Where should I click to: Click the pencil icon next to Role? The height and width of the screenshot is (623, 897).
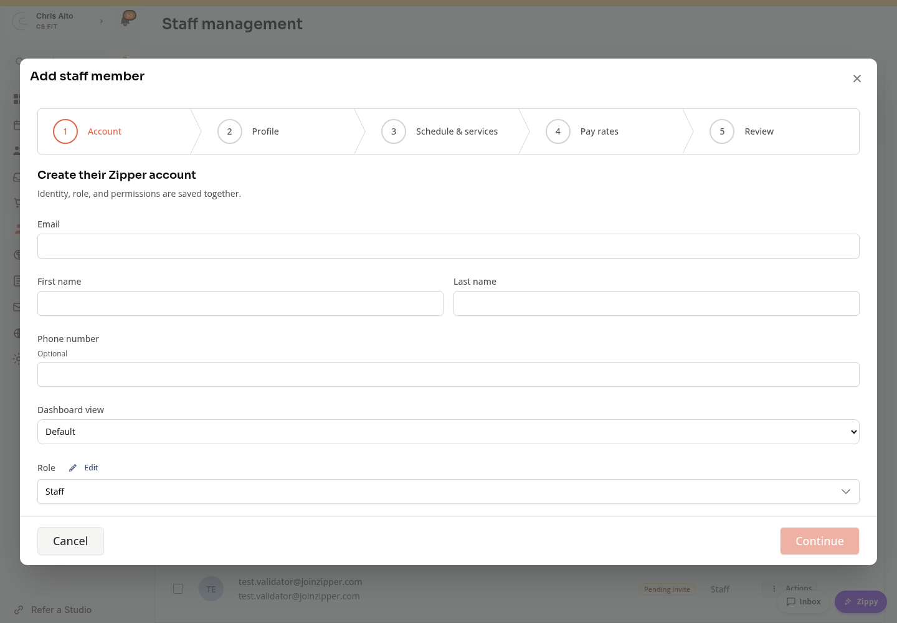[x=73, y=468]
